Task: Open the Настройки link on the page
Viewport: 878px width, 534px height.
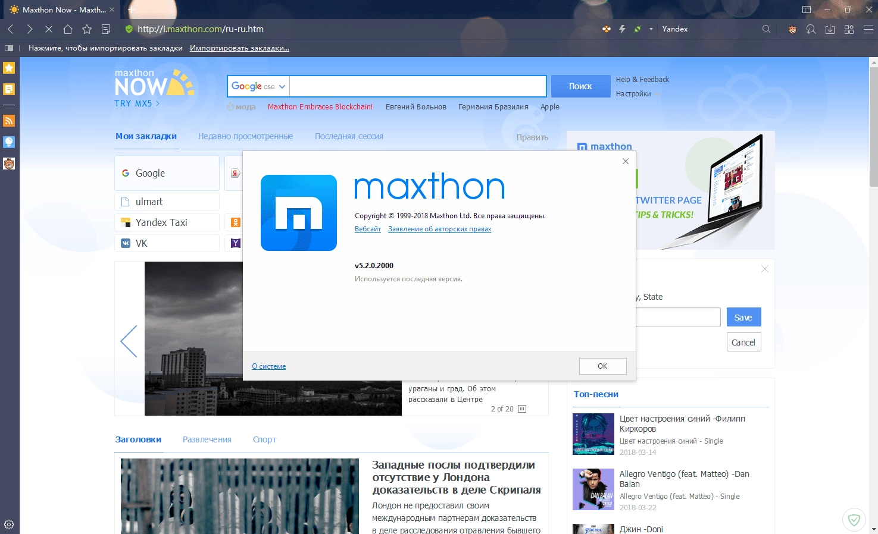Action: coord(633,94)
